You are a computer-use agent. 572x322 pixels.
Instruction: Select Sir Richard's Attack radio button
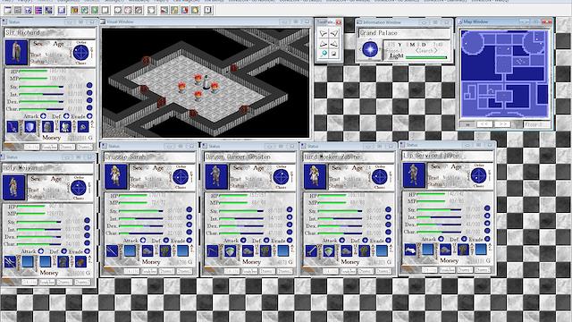coord(43,116)
